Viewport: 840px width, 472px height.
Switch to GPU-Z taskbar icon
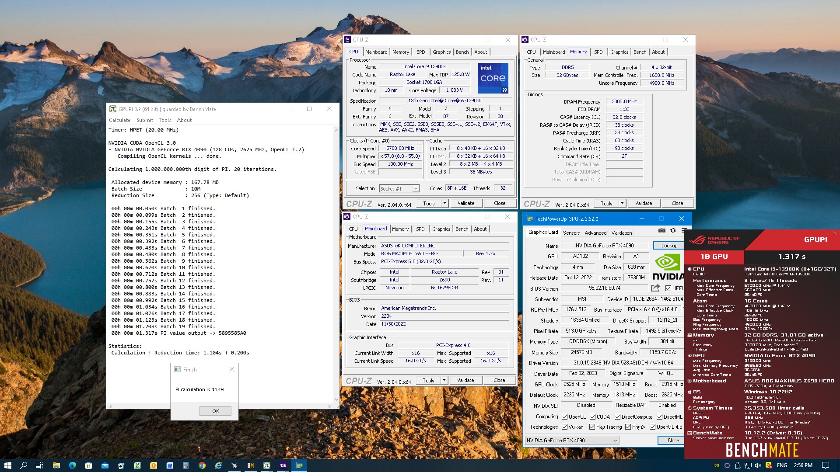[x=299, y=465]
